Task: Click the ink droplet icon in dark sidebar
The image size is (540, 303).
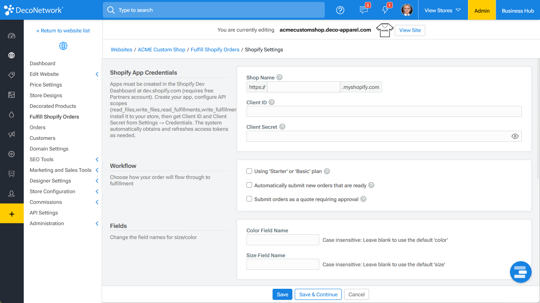Action: (11, 115)
